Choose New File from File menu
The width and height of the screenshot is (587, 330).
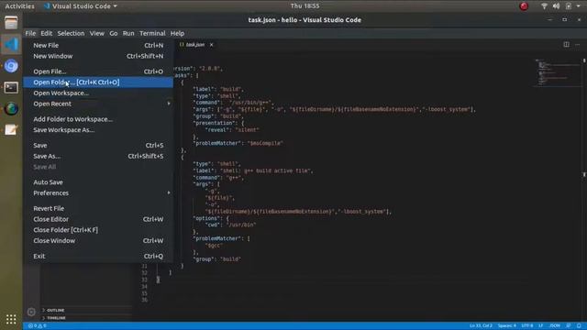point(98,45)
